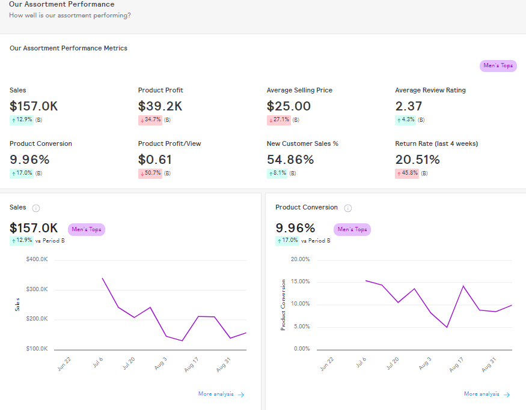The width and height of the screenshot is (526, 410).
Task: Click the 50.7% decrease badge under Product Profit/View
Action: [150, 173]
